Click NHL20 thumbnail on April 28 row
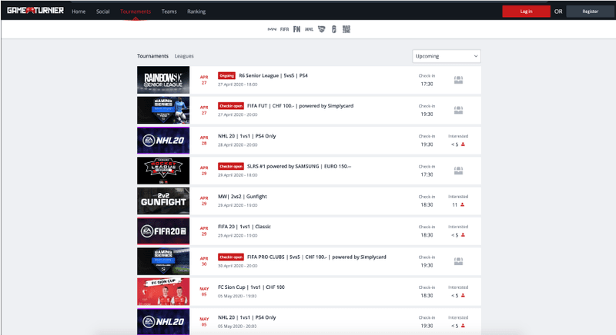 pos(163,141)
